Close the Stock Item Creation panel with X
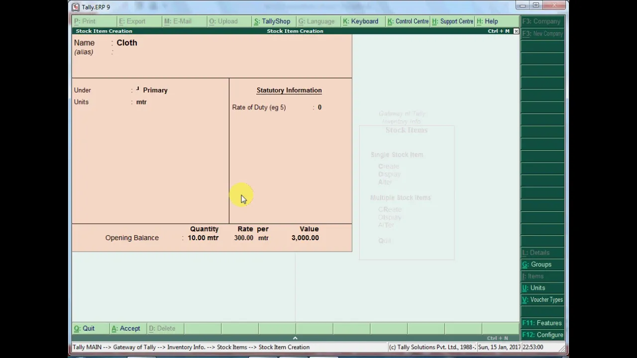637x358 pixels. [x=516, y=31]
